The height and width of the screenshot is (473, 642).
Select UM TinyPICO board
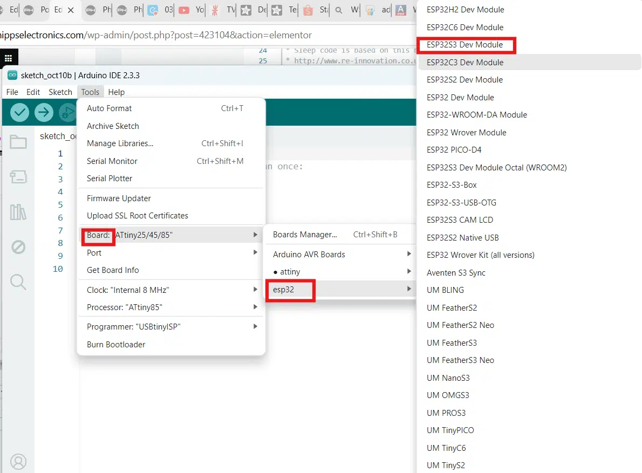(529, 430)
